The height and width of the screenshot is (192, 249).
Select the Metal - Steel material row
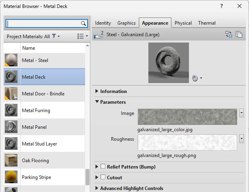[x=44, y=60]
